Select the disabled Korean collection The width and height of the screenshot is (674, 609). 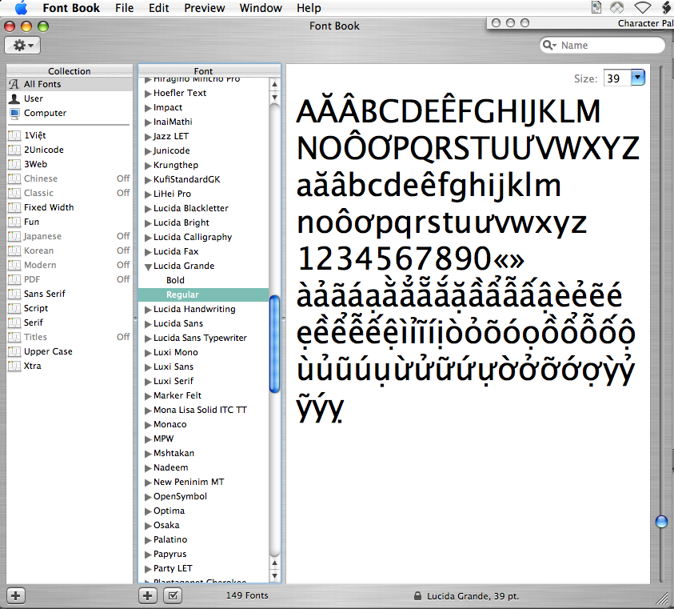70,251
